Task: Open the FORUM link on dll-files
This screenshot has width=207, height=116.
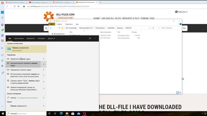Action: [145, 18]
